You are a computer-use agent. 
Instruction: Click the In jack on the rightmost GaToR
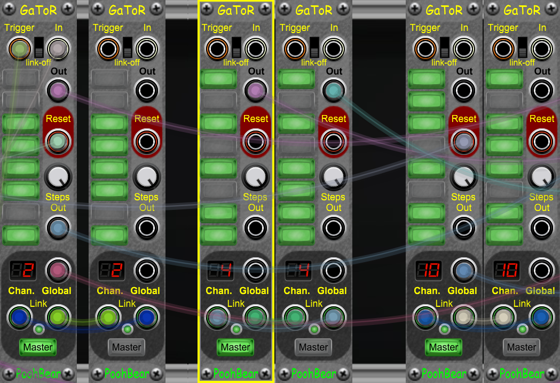click(x=541, y=48)
